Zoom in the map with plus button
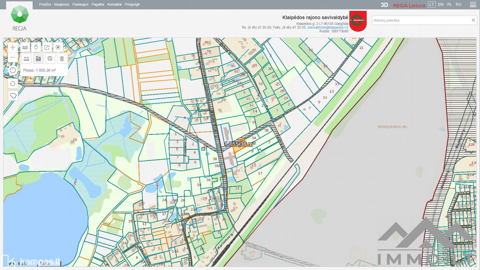This screenshot has height=270, width=480. (13, 47)
